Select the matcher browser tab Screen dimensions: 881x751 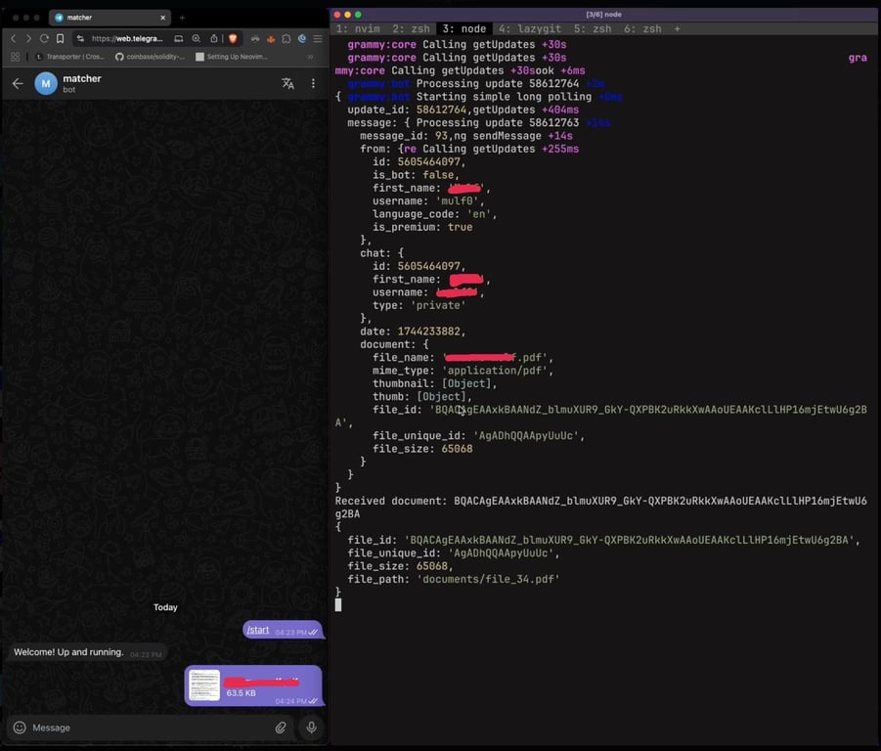pos(110,18)
